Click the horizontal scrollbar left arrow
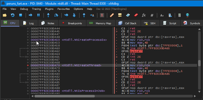This screenshot has height=100, width=203. (x=32, y=96)
